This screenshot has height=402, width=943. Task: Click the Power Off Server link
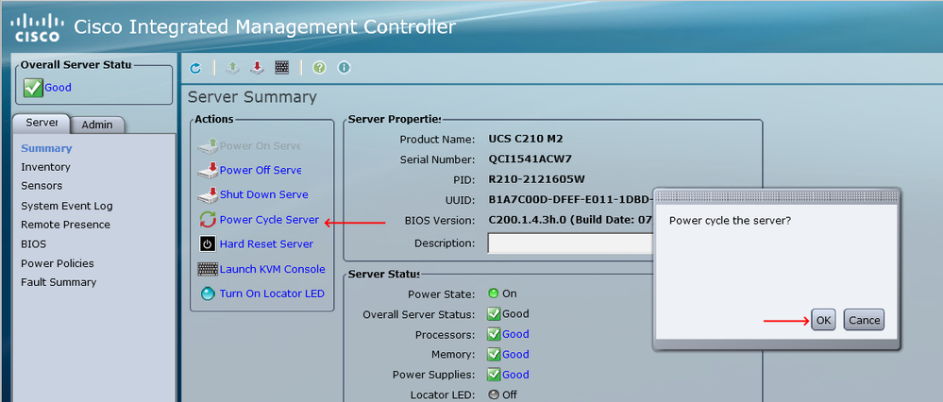point(261,170)
